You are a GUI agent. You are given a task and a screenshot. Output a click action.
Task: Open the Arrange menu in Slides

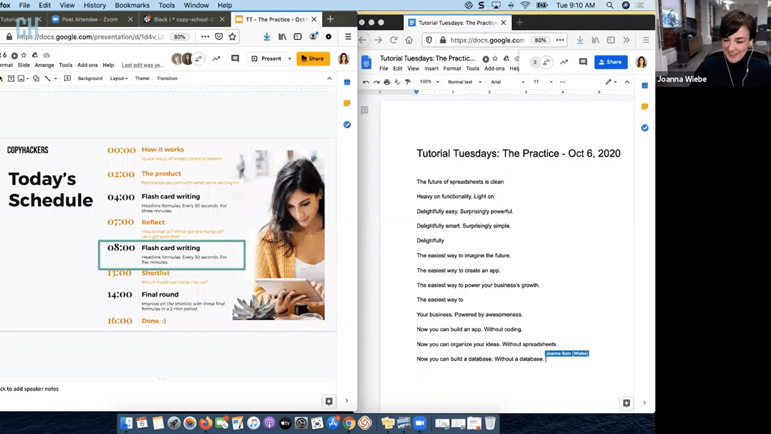tap(44, 65)
